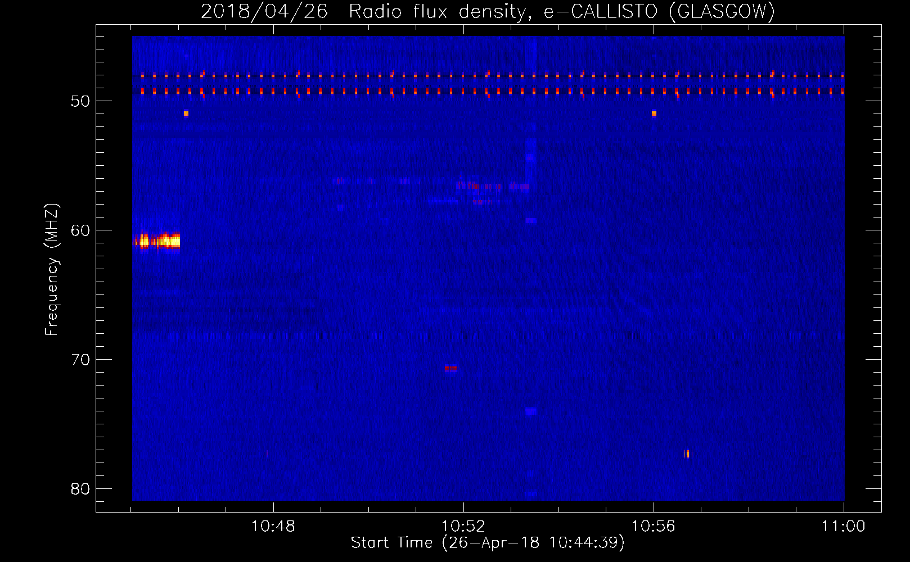Click the Frequency (MHZ) axis label
The height and width of the screenshot is (562, 910).
(51, 270)
